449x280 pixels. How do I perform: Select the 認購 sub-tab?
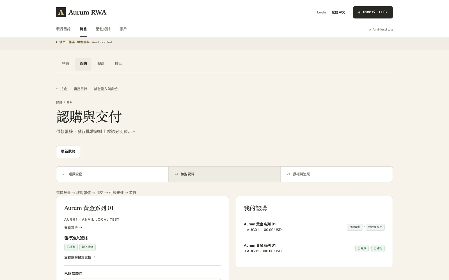[83, 64]
